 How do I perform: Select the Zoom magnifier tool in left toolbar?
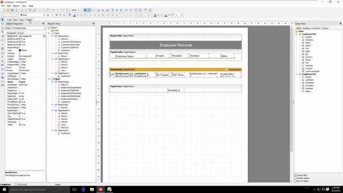(2, 28)
